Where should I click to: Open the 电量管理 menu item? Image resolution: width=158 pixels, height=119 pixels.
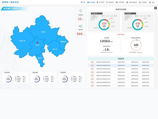pos(110,2)
